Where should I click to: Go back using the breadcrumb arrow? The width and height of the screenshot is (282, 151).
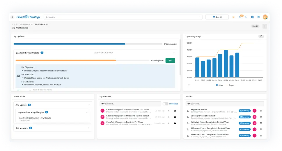12,24
